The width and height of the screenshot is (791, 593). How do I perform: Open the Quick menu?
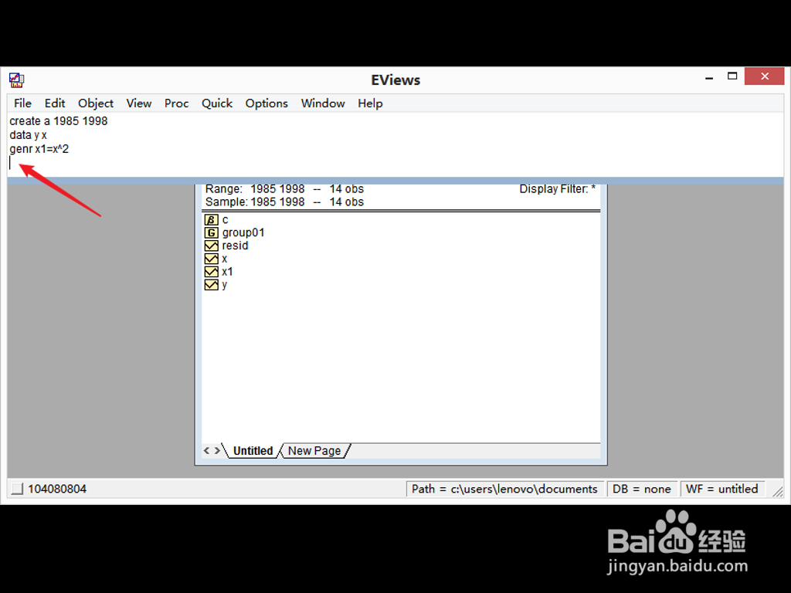[x=217, y=103]
